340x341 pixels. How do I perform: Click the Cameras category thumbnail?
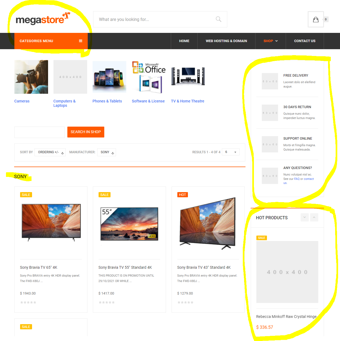click(31, 77)
